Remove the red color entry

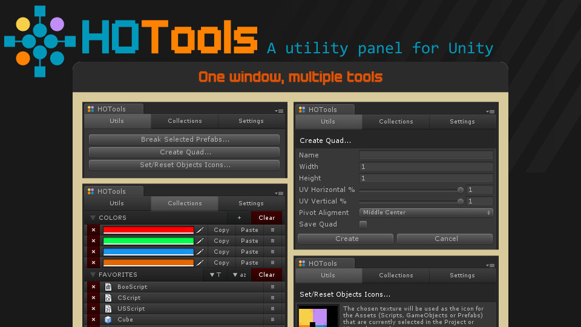point(93,230)
